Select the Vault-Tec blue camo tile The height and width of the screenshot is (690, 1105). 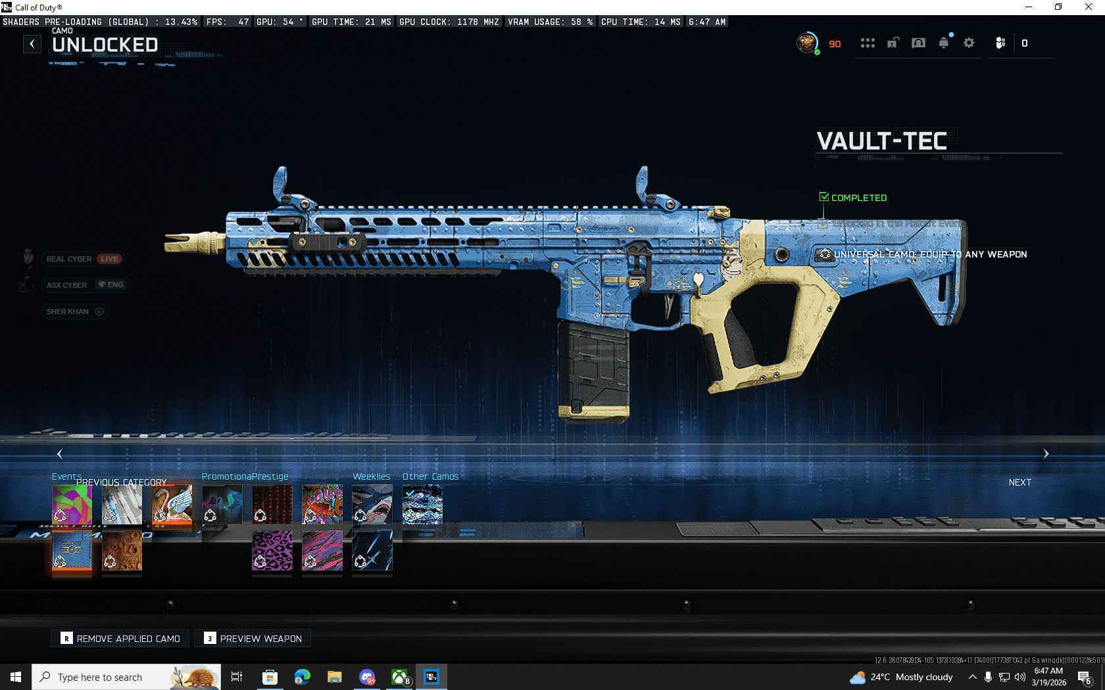(72, 550)
